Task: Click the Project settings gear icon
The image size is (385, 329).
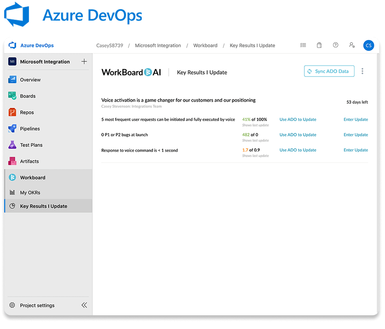Action: [12, 305]
